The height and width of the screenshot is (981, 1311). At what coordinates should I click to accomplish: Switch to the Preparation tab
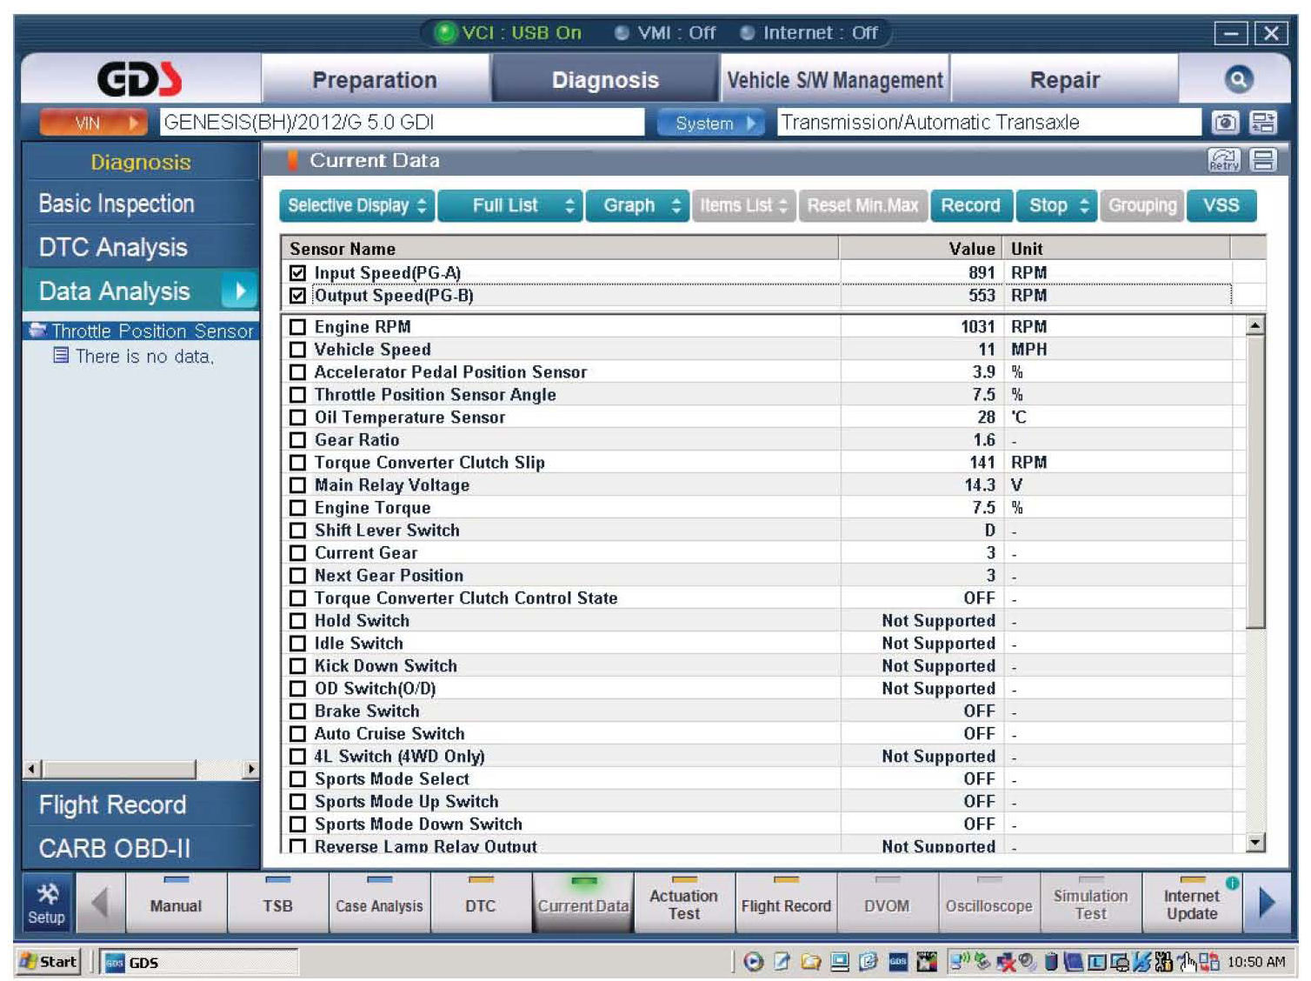(x=375, y=80)
